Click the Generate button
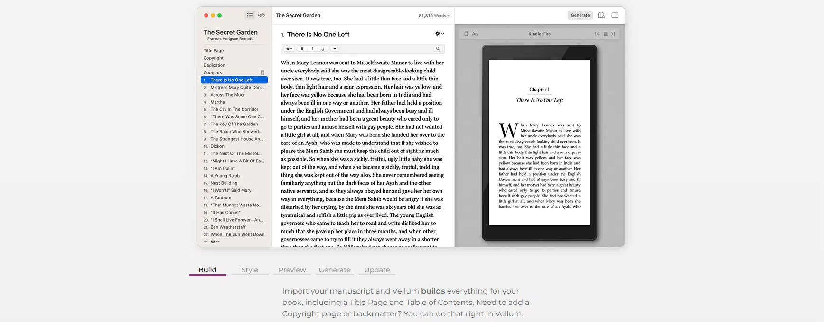 (x=580, y=15)
